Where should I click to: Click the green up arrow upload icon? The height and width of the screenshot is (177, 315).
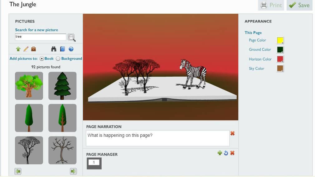(x=18, y=49)
